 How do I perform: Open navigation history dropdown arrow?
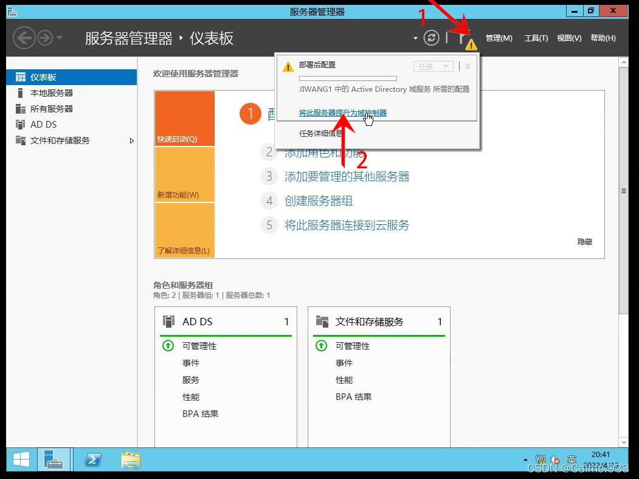pos(60,38)
